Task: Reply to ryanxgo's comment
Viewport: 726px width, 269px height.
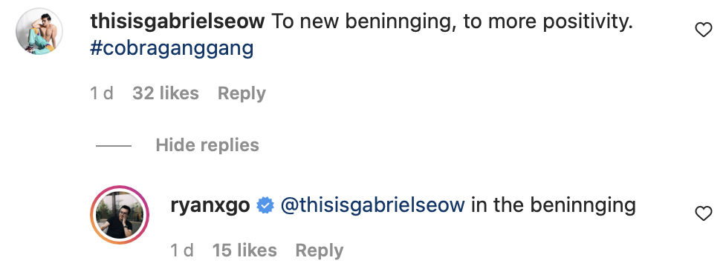Action: click(320, 250)
